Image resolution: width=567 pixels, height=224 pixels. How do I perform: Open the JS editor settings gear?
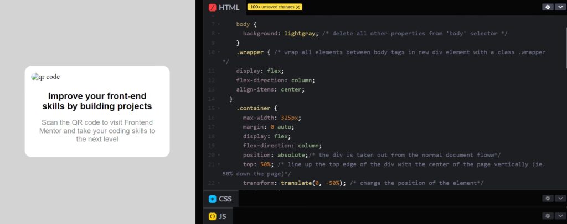pyautogui.click(x=548, y=216)
